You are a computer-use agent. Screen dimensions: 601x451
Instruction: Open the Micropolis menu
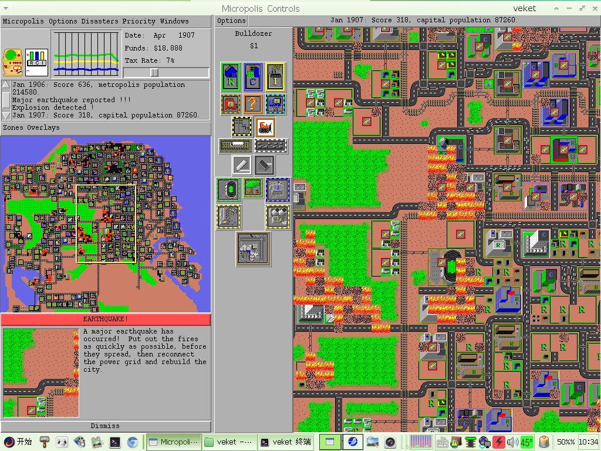tap(23, 21)
